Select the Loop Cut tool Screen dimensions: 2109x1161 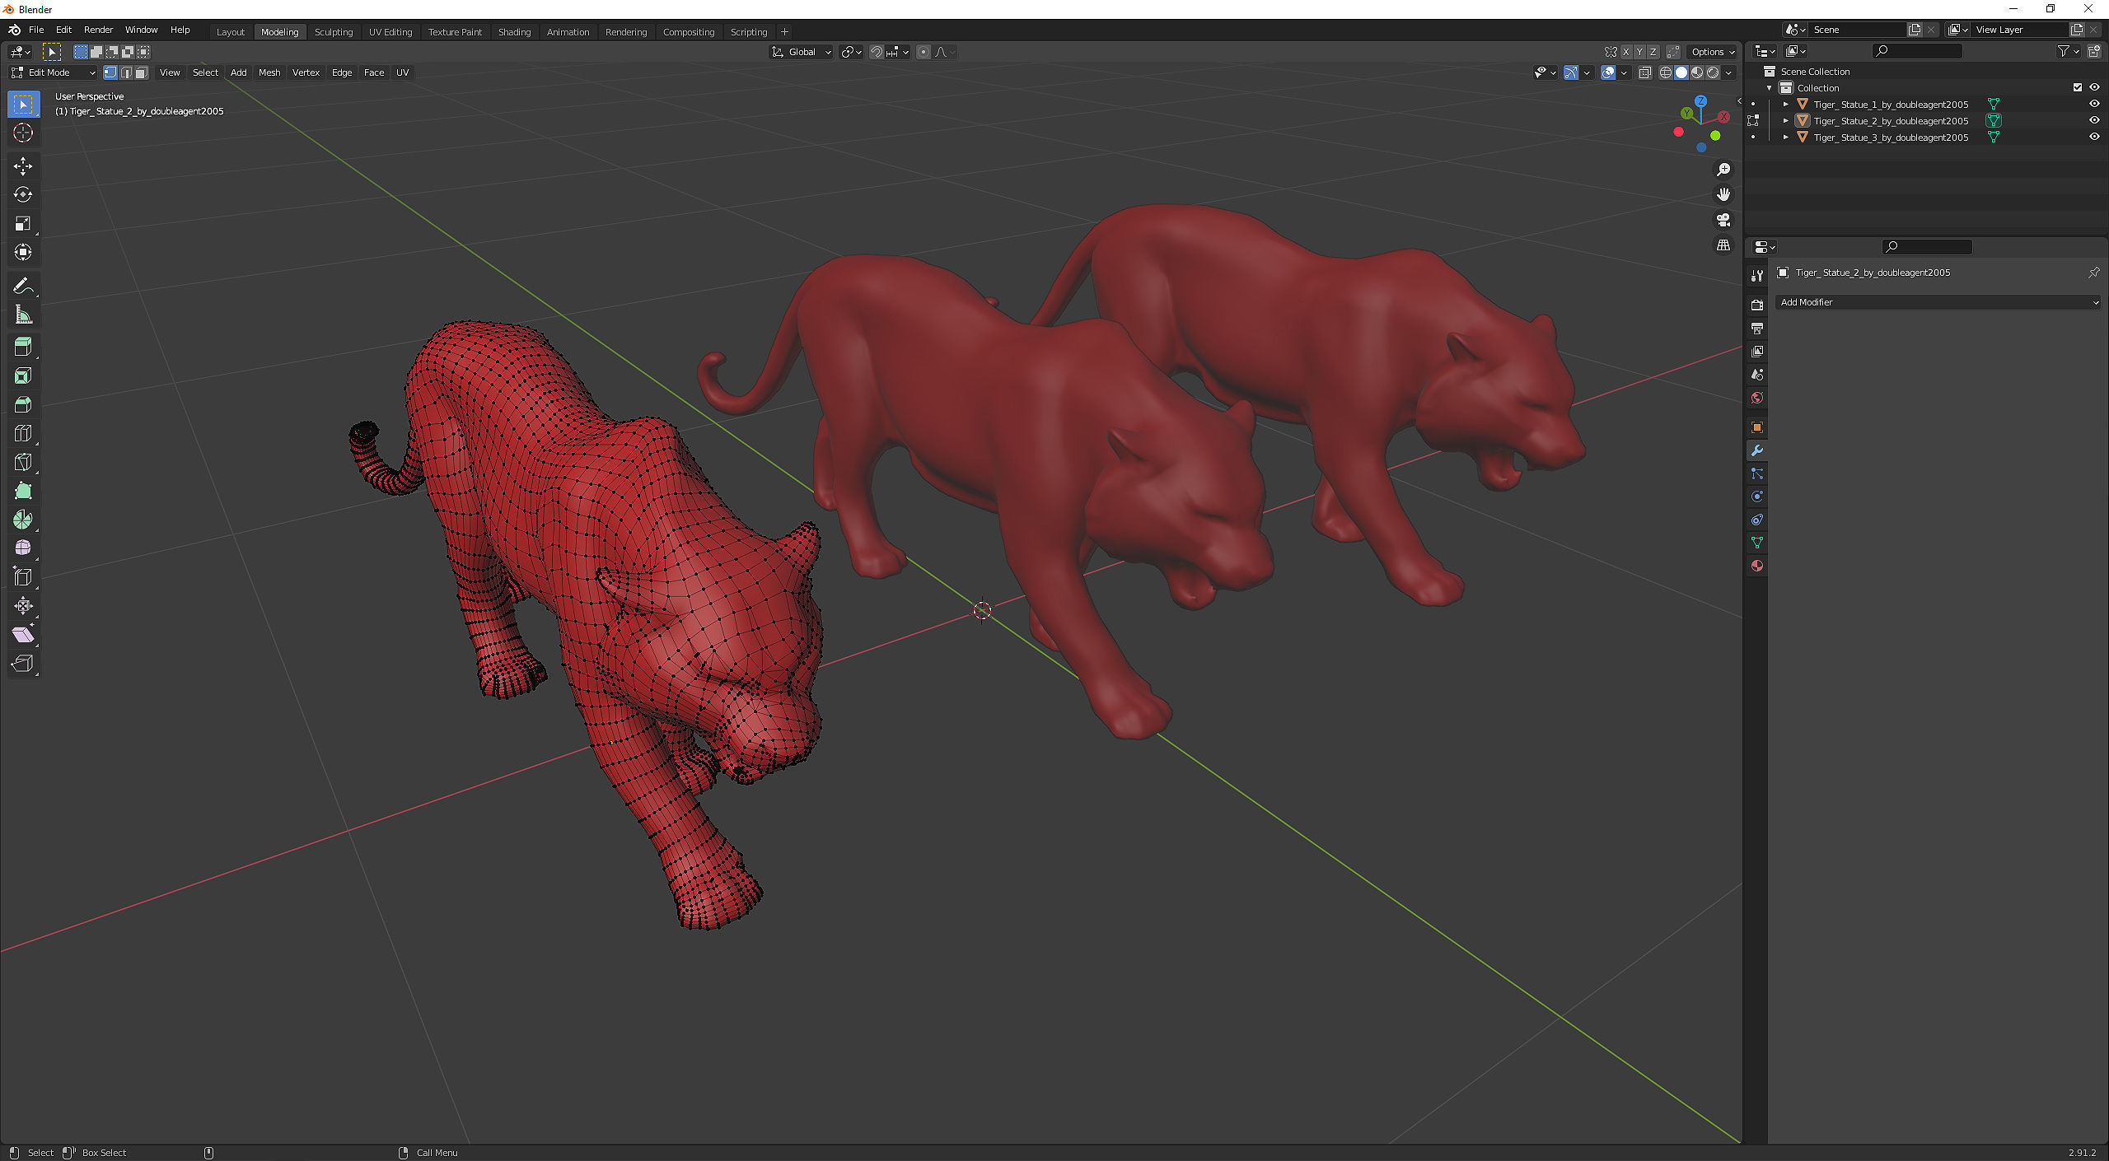23,433
